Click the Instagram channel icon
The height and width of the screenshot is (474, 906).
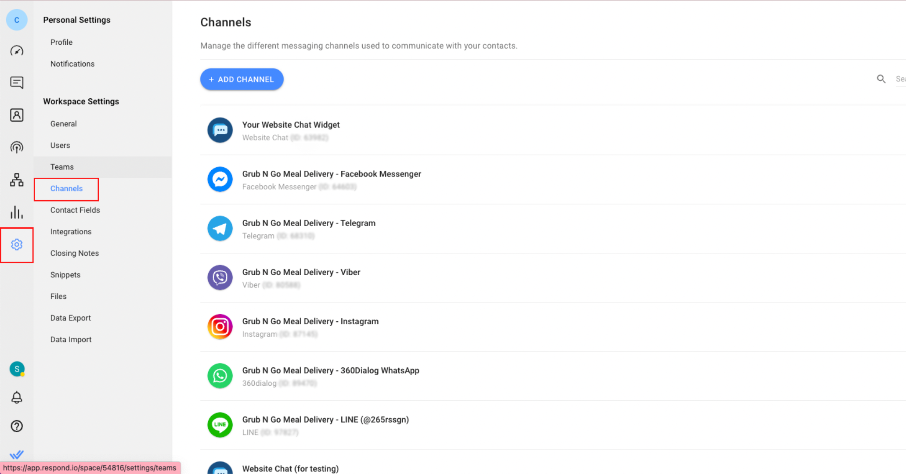tap(220, 327)
